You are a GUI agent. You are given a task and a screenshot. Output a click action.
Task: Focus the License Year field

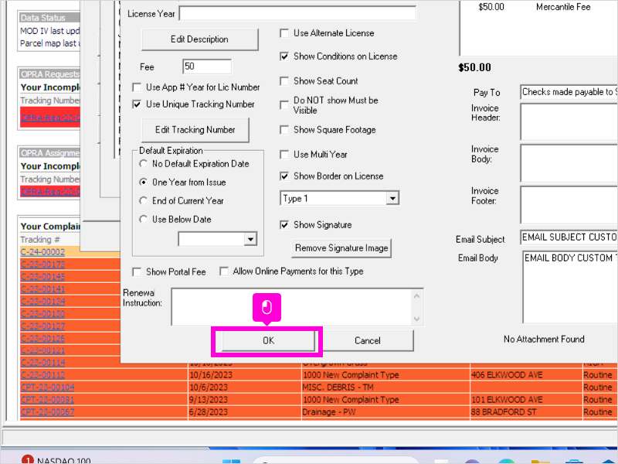coord(297,13)
